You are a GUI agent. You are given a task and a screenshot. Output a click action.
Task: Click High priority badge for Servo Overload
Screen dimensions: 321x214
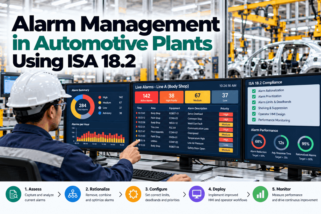point(226,114)
